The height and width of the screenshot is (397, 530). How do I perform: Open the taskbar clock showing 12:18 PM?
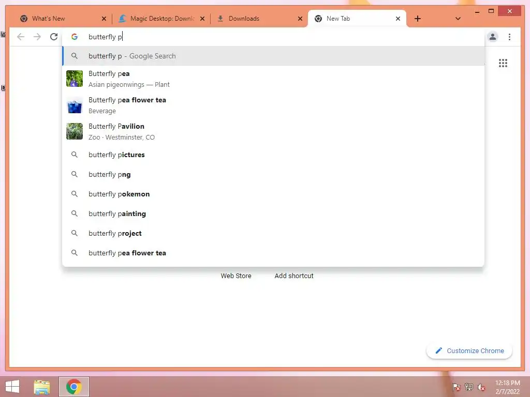coord(507,387)
